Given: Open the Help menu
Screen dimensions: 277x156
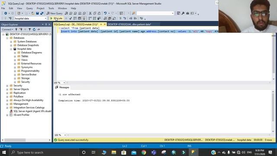Looking at the screenshot, I should (x=74, y=8).
